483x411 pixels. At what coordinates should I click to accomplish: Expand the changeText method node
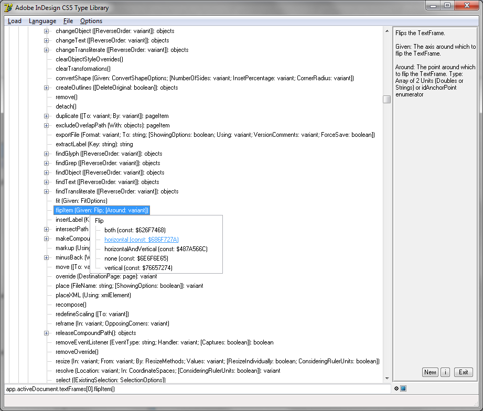point(46,41)
